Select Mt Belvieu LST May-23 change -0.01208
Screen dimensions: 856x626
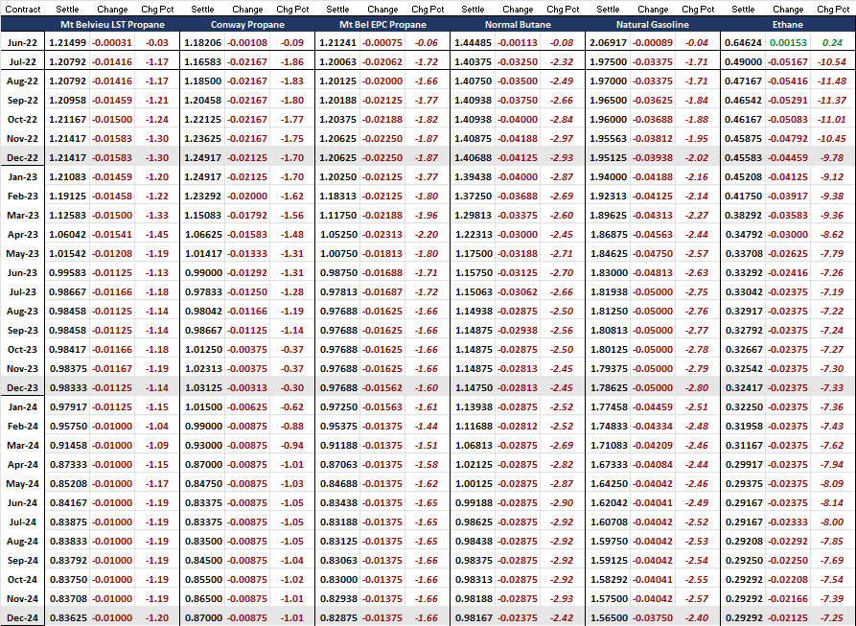click(112, 254)
